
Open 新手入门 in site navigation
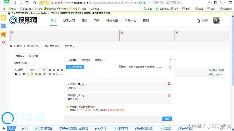(x=69, y=20)
